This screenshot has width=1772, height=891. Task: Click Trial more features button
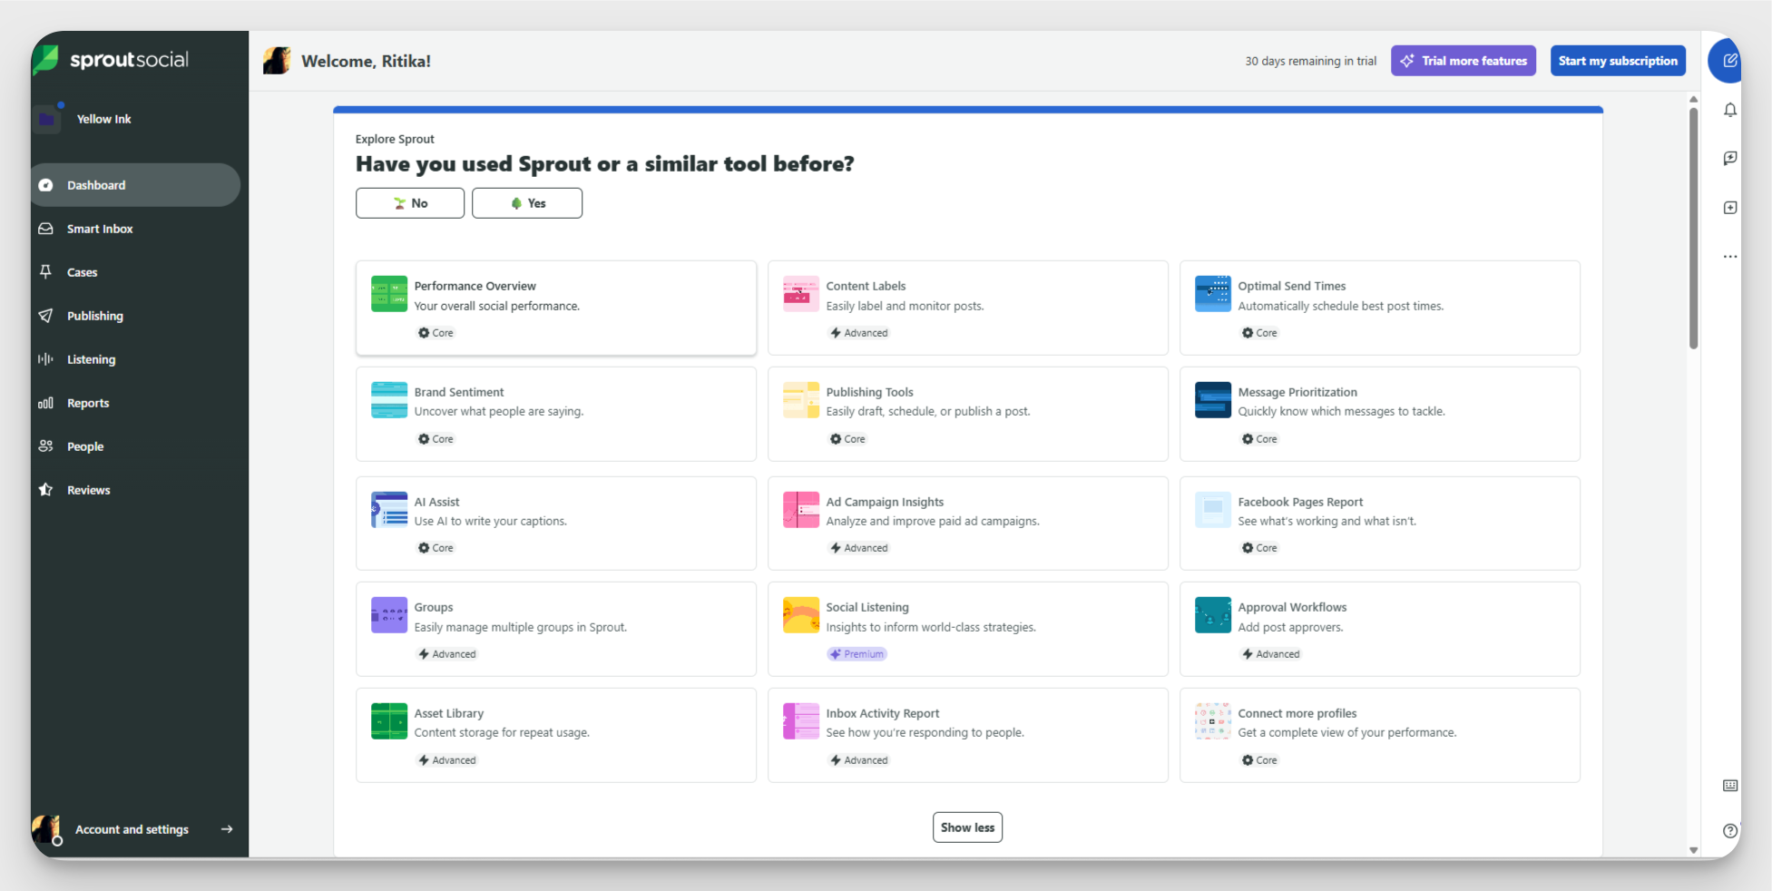point(1464,61)
